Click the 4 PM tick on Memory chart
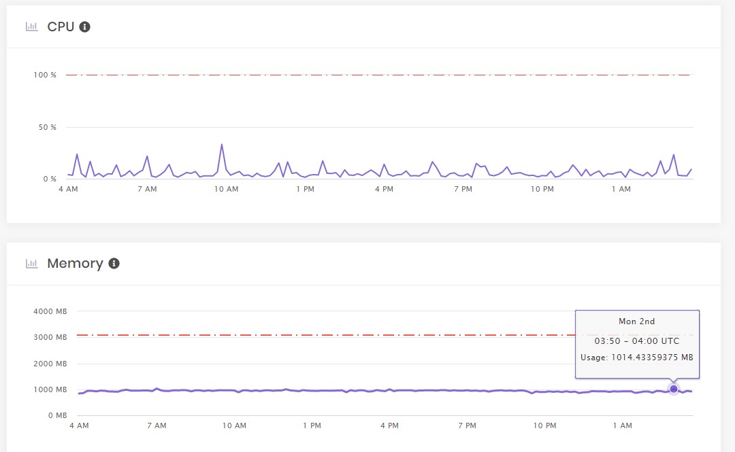 (x=389, y=425)
